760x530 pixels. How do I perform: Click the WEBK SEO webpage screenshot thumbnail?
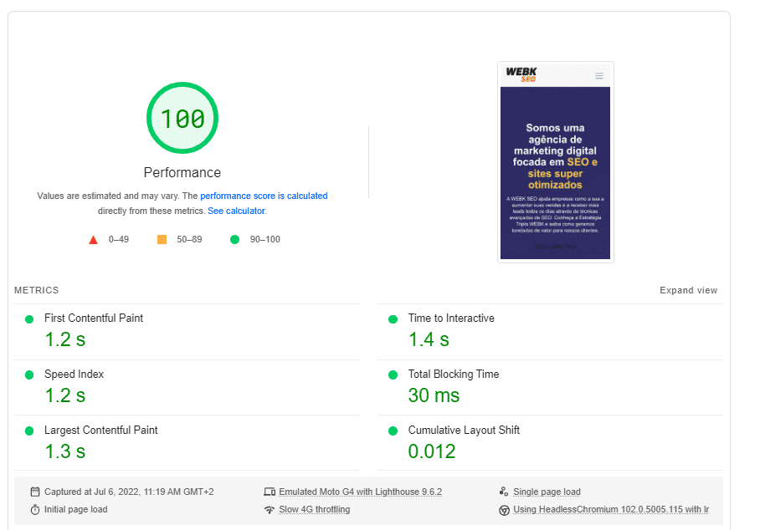(x=556, y=161)
